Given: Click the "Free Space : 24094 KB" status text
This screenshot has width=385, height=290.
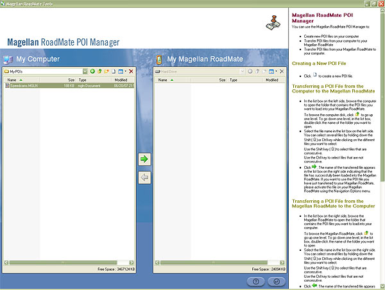Looking at the screenshot, I should 269,269.
